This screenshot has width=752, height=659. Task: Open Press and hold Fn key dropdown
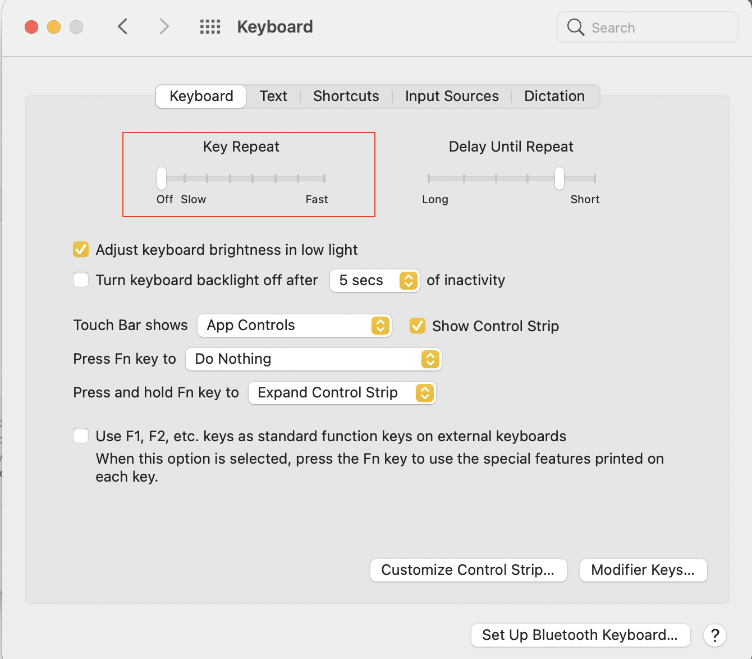pyautogui.click(x=342, y=393)
